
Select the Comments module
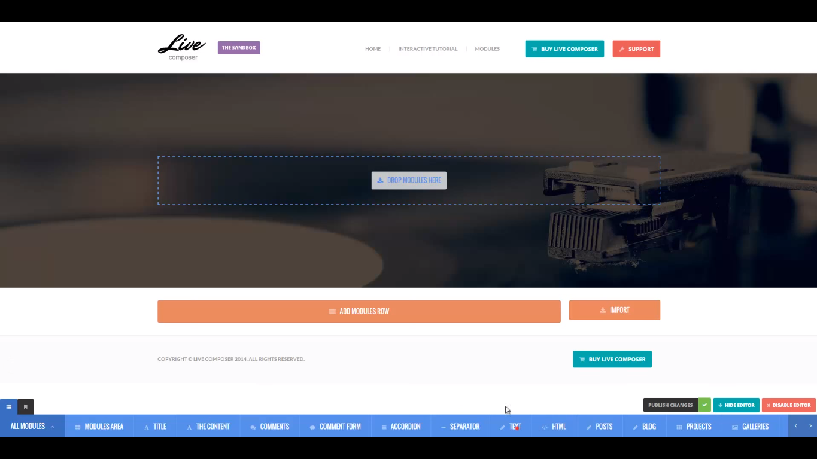[270, 427]
